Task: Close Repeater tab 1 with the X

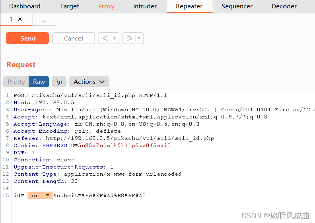Action: pos(20,19)
